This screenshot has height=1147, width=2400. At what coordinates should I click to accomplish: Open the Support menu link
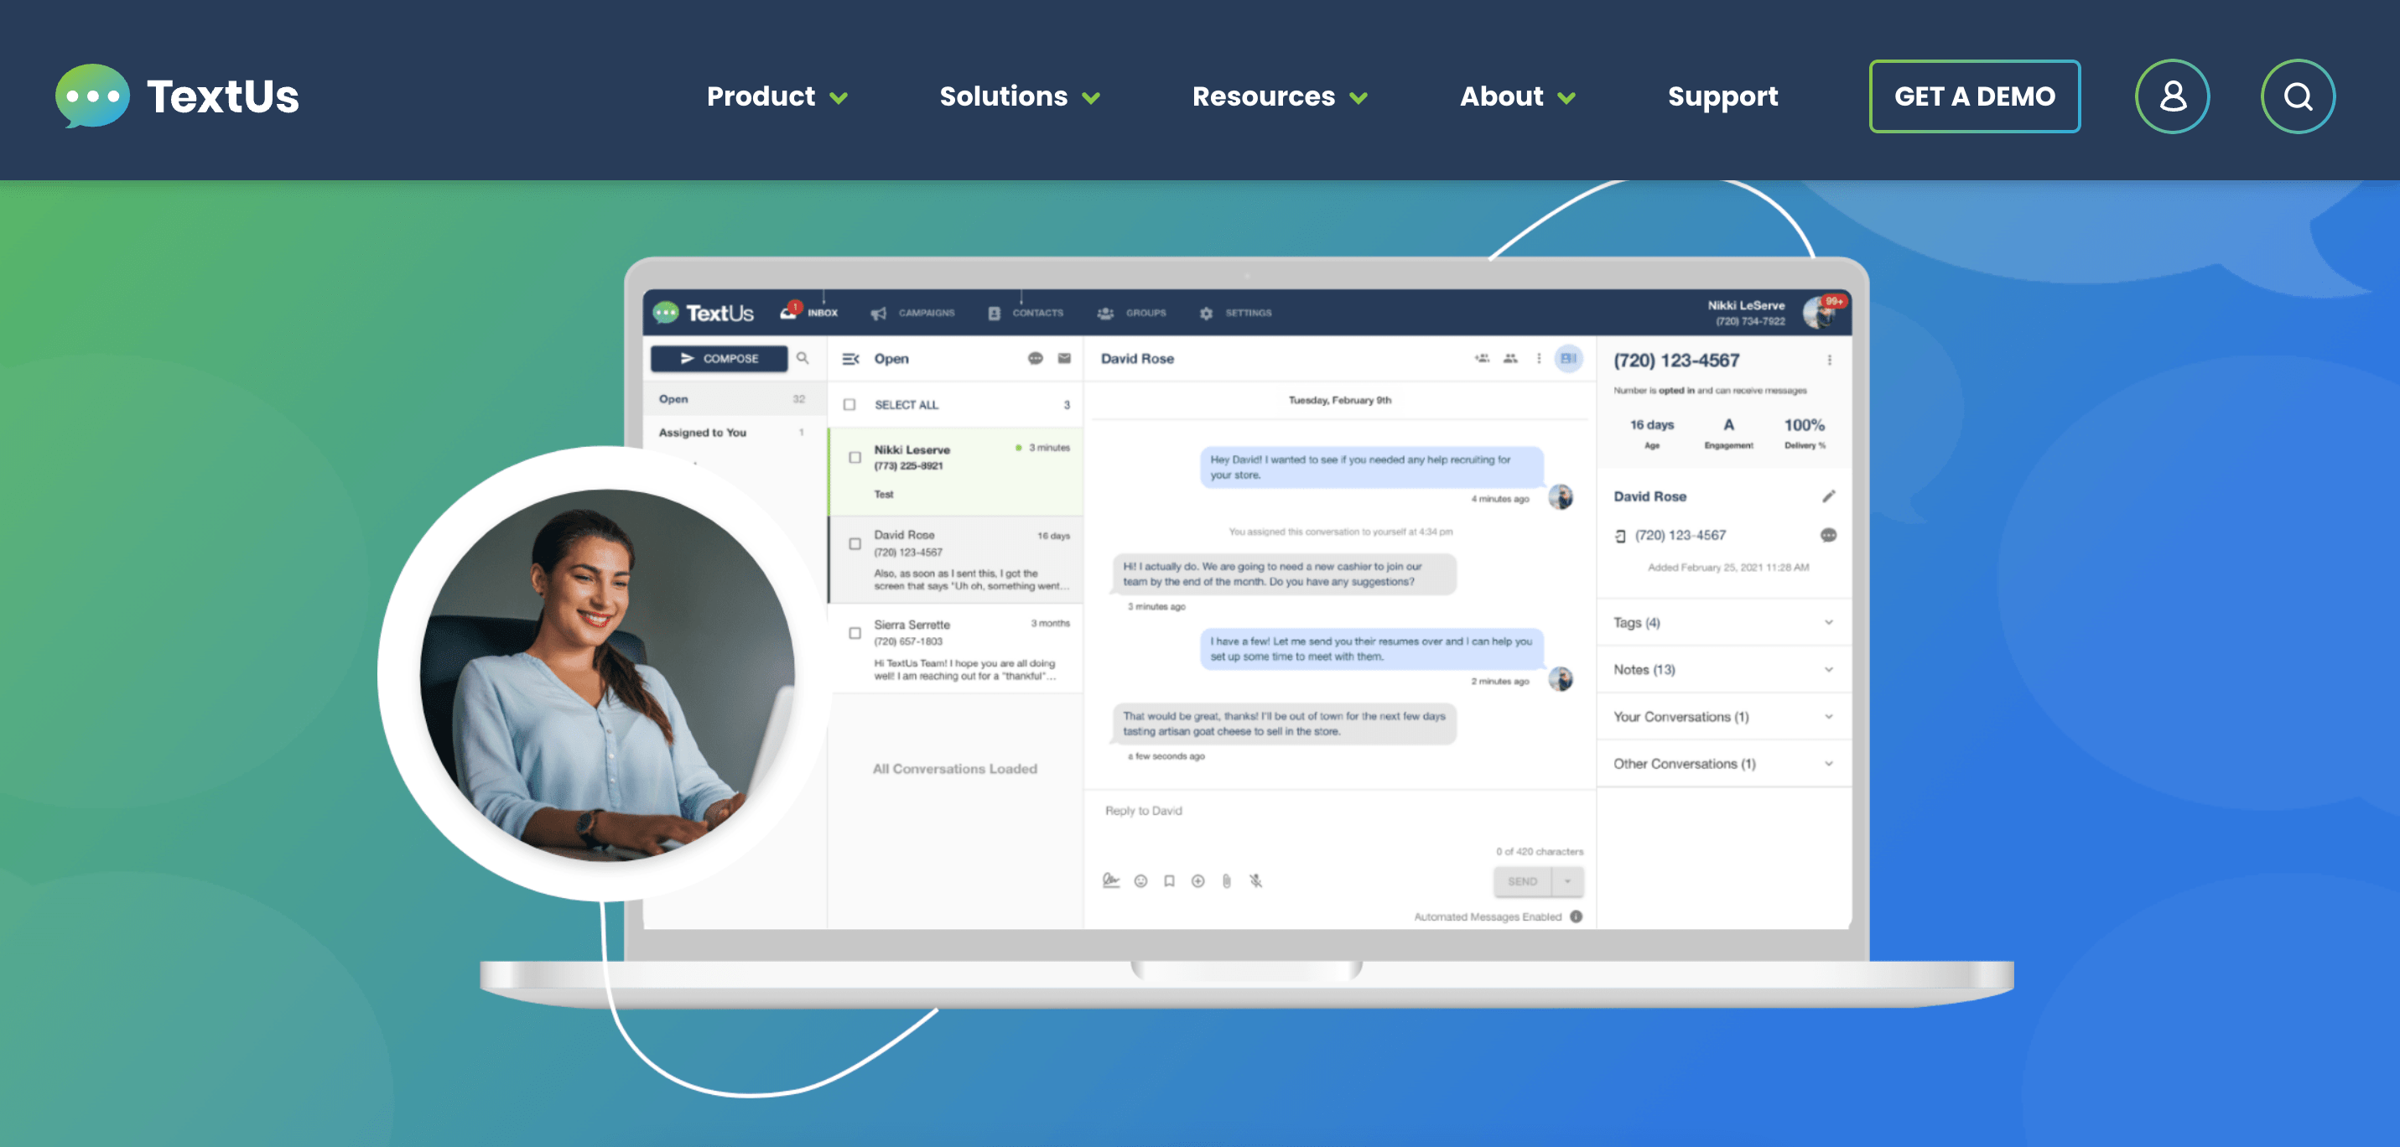1722,96
